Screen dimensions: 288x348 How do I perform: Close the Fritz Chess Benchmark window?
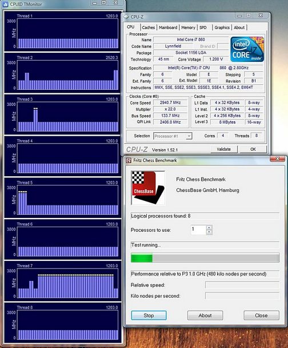(277, 159)
